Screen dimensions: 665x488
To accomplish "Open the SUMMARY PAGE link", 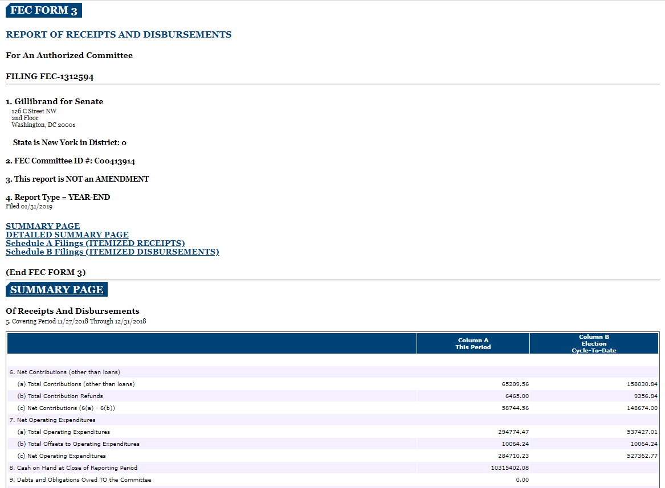I will (43, 226).
